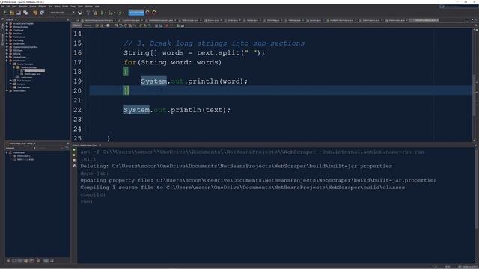The height and width of the screenshot is (269, 479).
Task: Collapse the default package node
Action: pyautogui.click(x=14, y=67)
